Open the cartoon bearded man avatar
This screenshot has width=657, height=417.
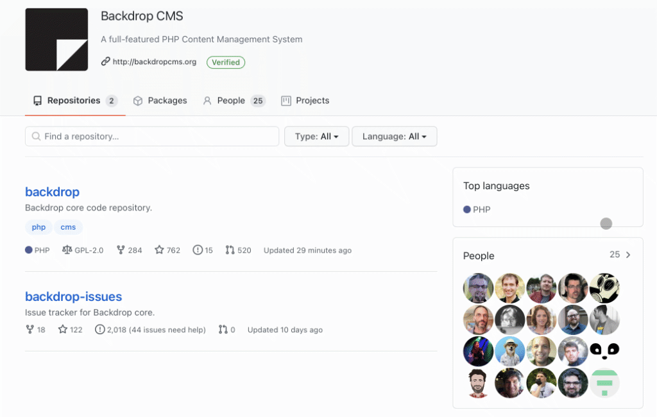pyautogui.click(x=478, y=382)
